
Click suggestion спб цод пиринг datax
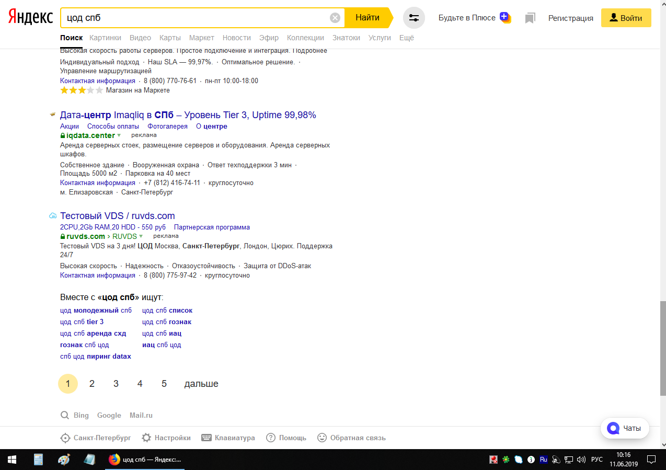pos(96,357)
